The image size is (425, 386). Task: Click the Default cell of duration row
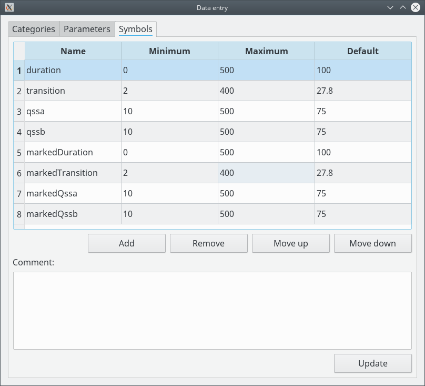pos(363,70)
